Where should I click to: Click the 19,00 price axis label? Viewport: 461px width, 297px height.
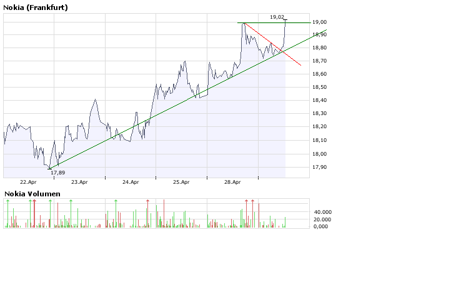319,22
